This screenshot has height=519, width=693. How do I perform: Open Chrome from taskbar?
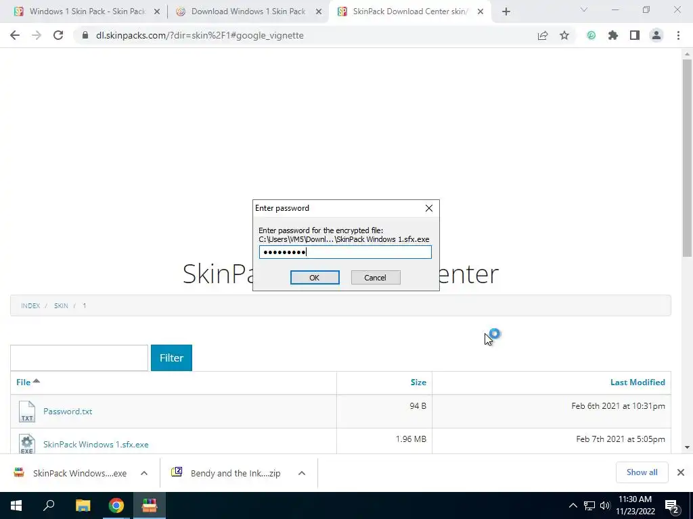[x=116, y=505]
